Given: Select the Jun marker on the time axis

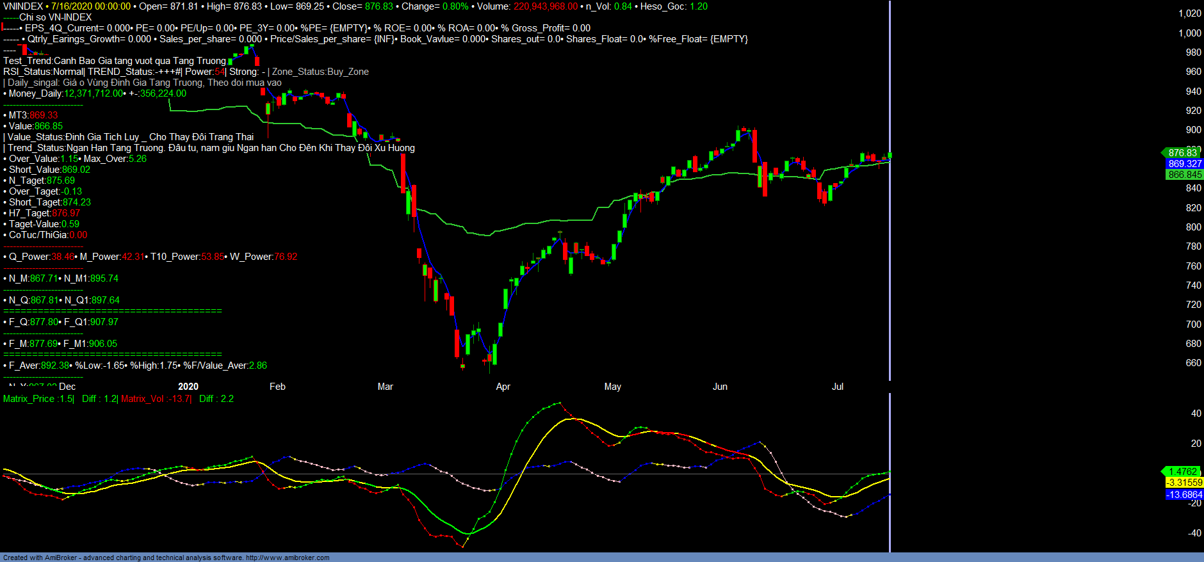Looking at the screenshot, I should coord(720,387).
